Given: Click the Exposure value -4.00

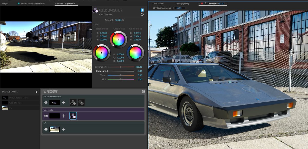Looking at the screenshot, I should [x=140, y=71].
